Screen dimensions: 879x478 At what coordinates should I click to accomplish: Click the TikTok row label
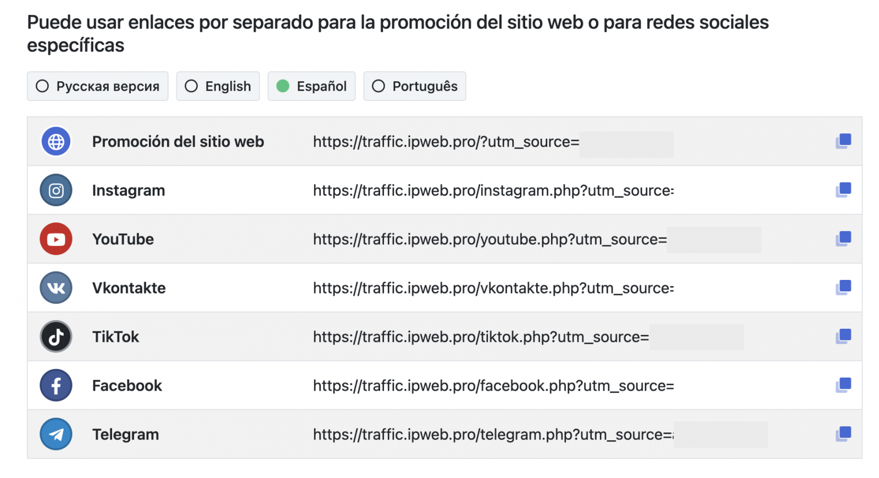point(115,337)
